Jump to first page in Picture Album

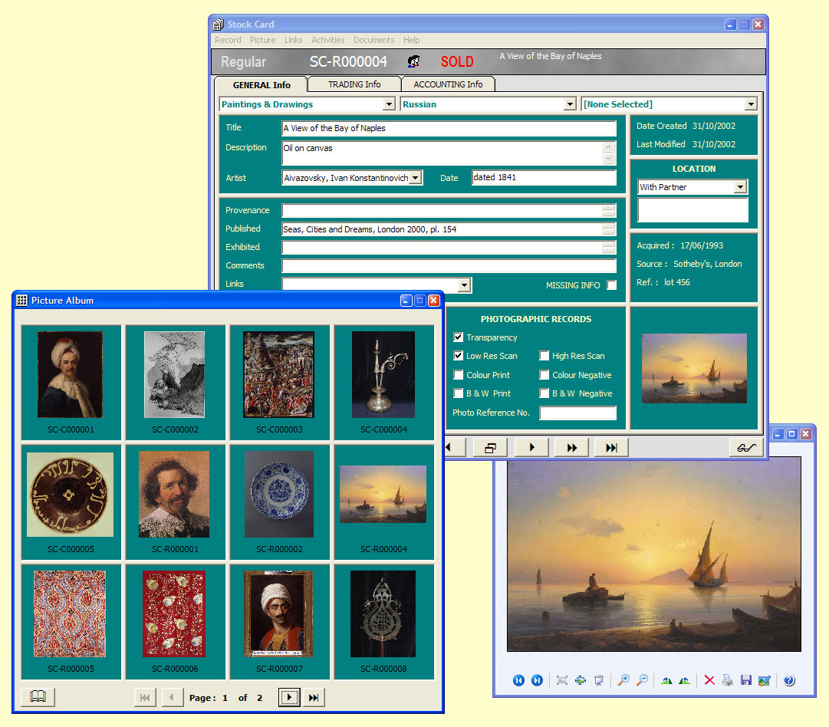coord(145,697)
